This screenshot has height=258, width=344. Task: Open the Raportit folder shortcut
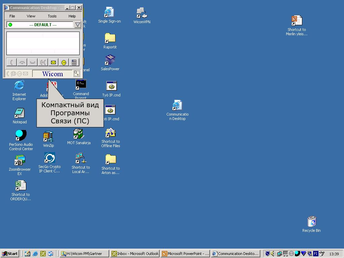tap(110, 41)
